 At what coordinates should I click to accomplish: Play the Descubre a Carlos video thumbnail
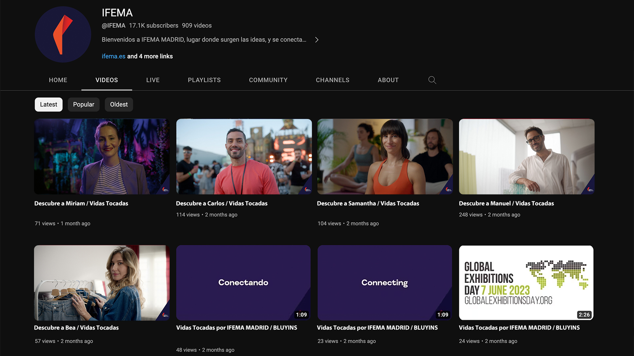coord(244,157)
